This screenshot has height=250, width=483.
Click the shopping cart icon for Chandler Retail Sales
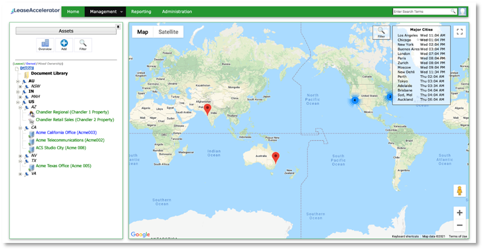click(x=31, y=121)
